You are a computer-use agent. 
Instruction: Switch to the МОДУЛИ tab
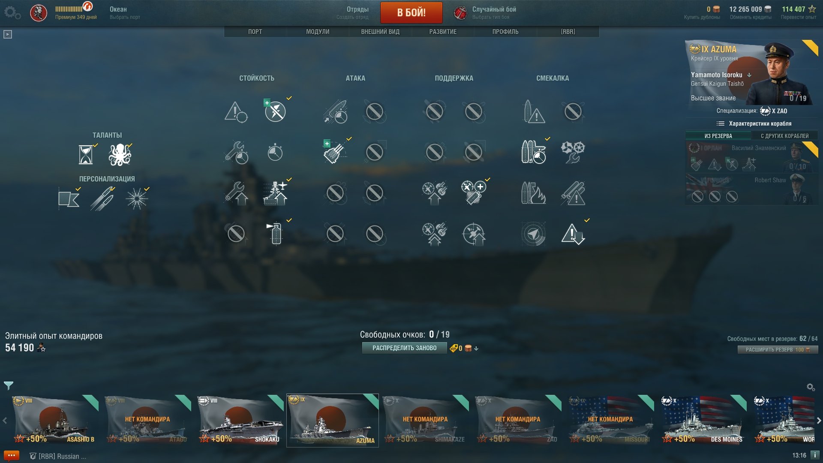[318, 32]
